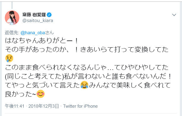Open the 午後11:41 timestamp link
182x116 pixels.
[15, 106]
